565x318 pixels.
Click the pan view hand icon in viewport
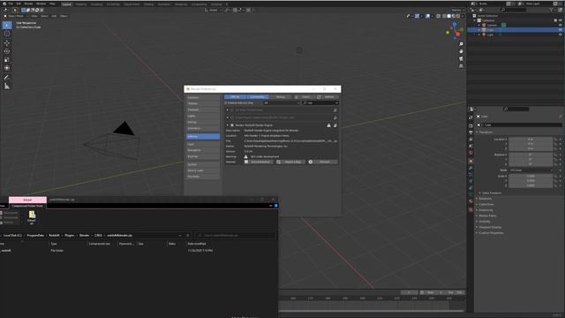[x=461, y=51]
